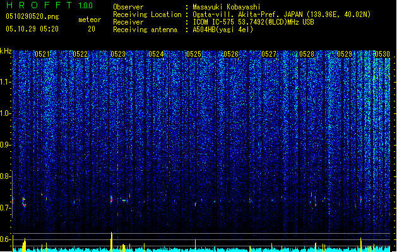The height and width of the screenshot is (252, 397).
Task: Click the 0528 time marker
Action: (x=307, y=54)
